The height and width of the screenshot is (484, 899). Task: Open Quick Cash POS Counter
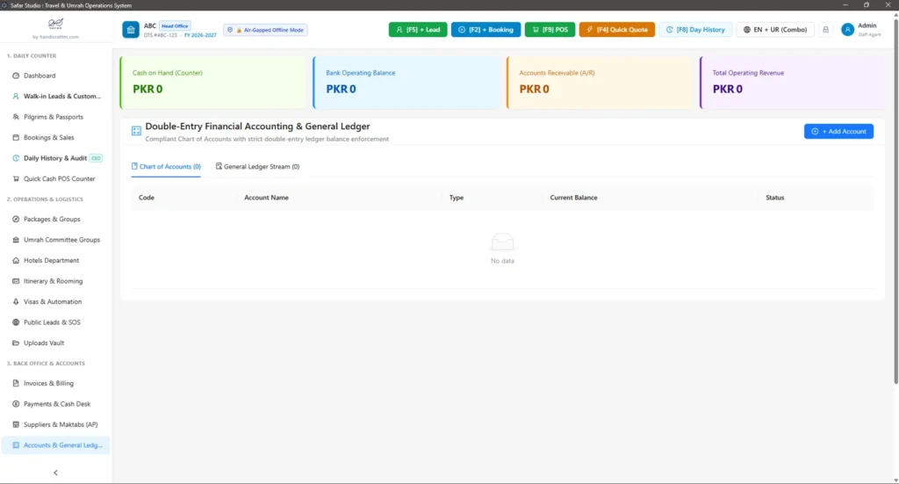(56, 179)
